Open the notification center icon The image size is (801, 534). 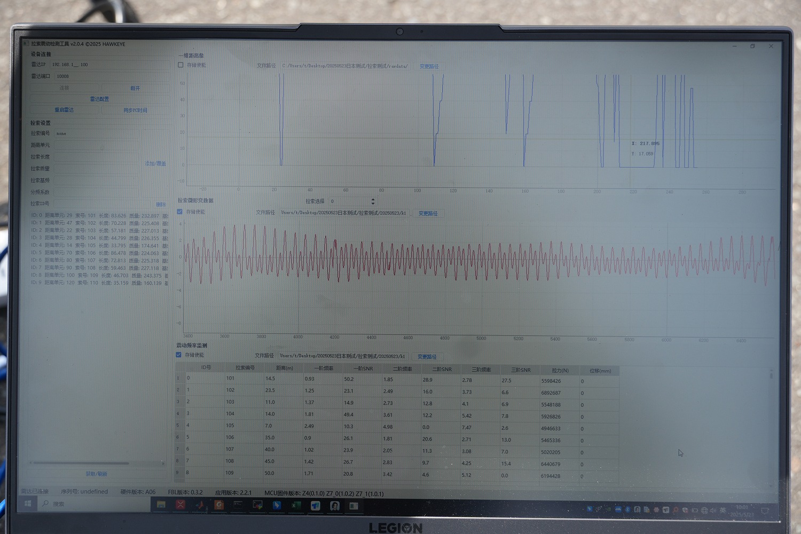point(765,511)
